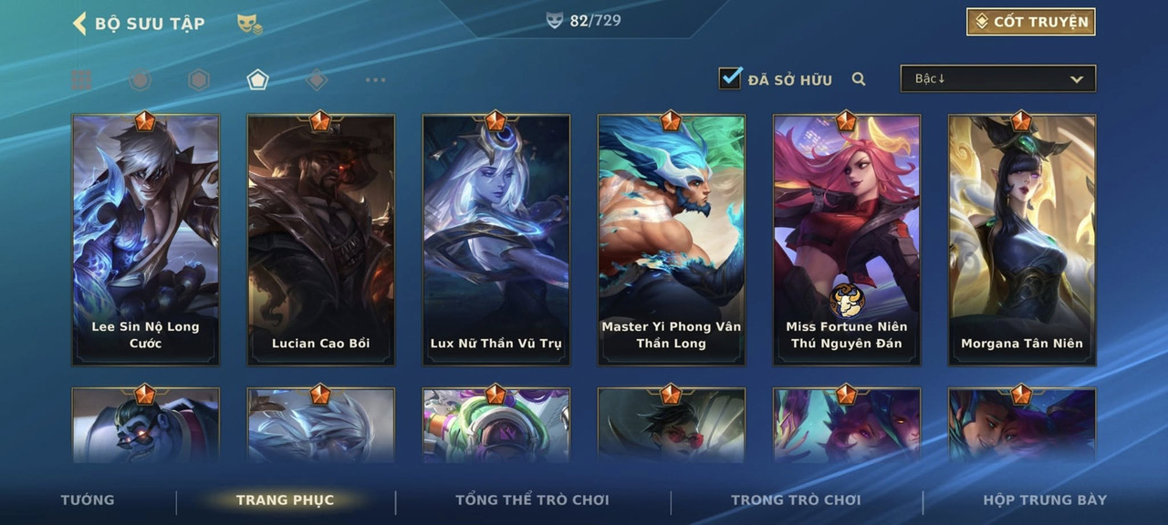
Task: Open the theater masks icon beside the title
Action: (249, 25)
